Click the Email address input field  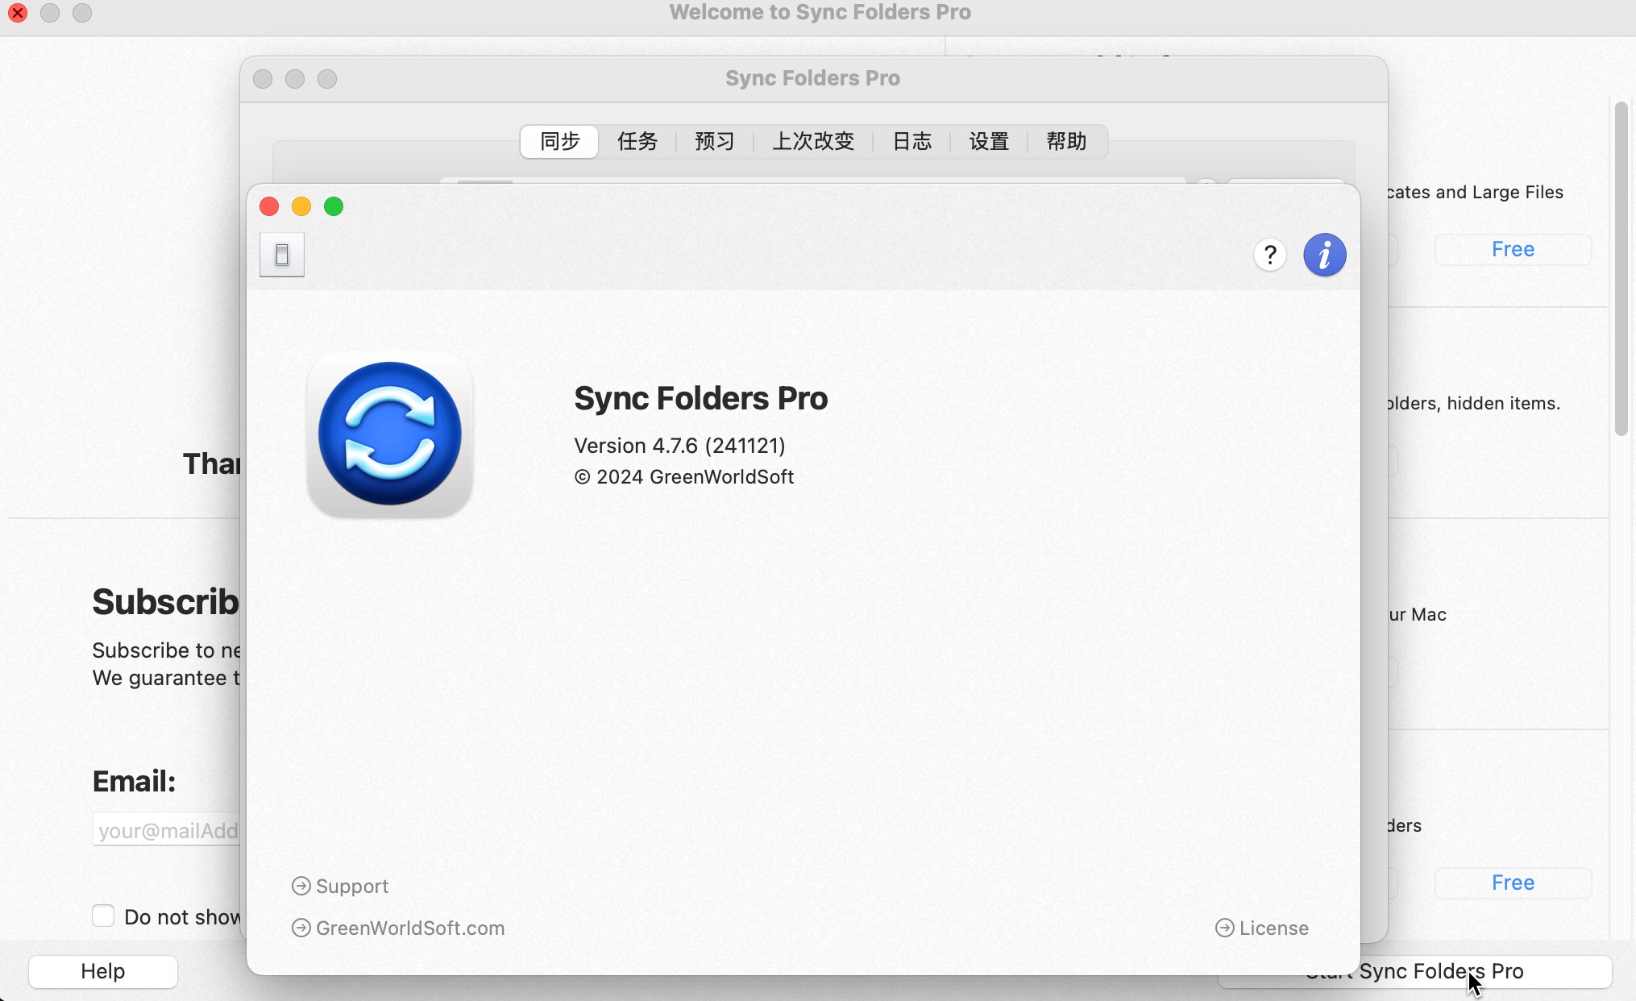(166, 830)
